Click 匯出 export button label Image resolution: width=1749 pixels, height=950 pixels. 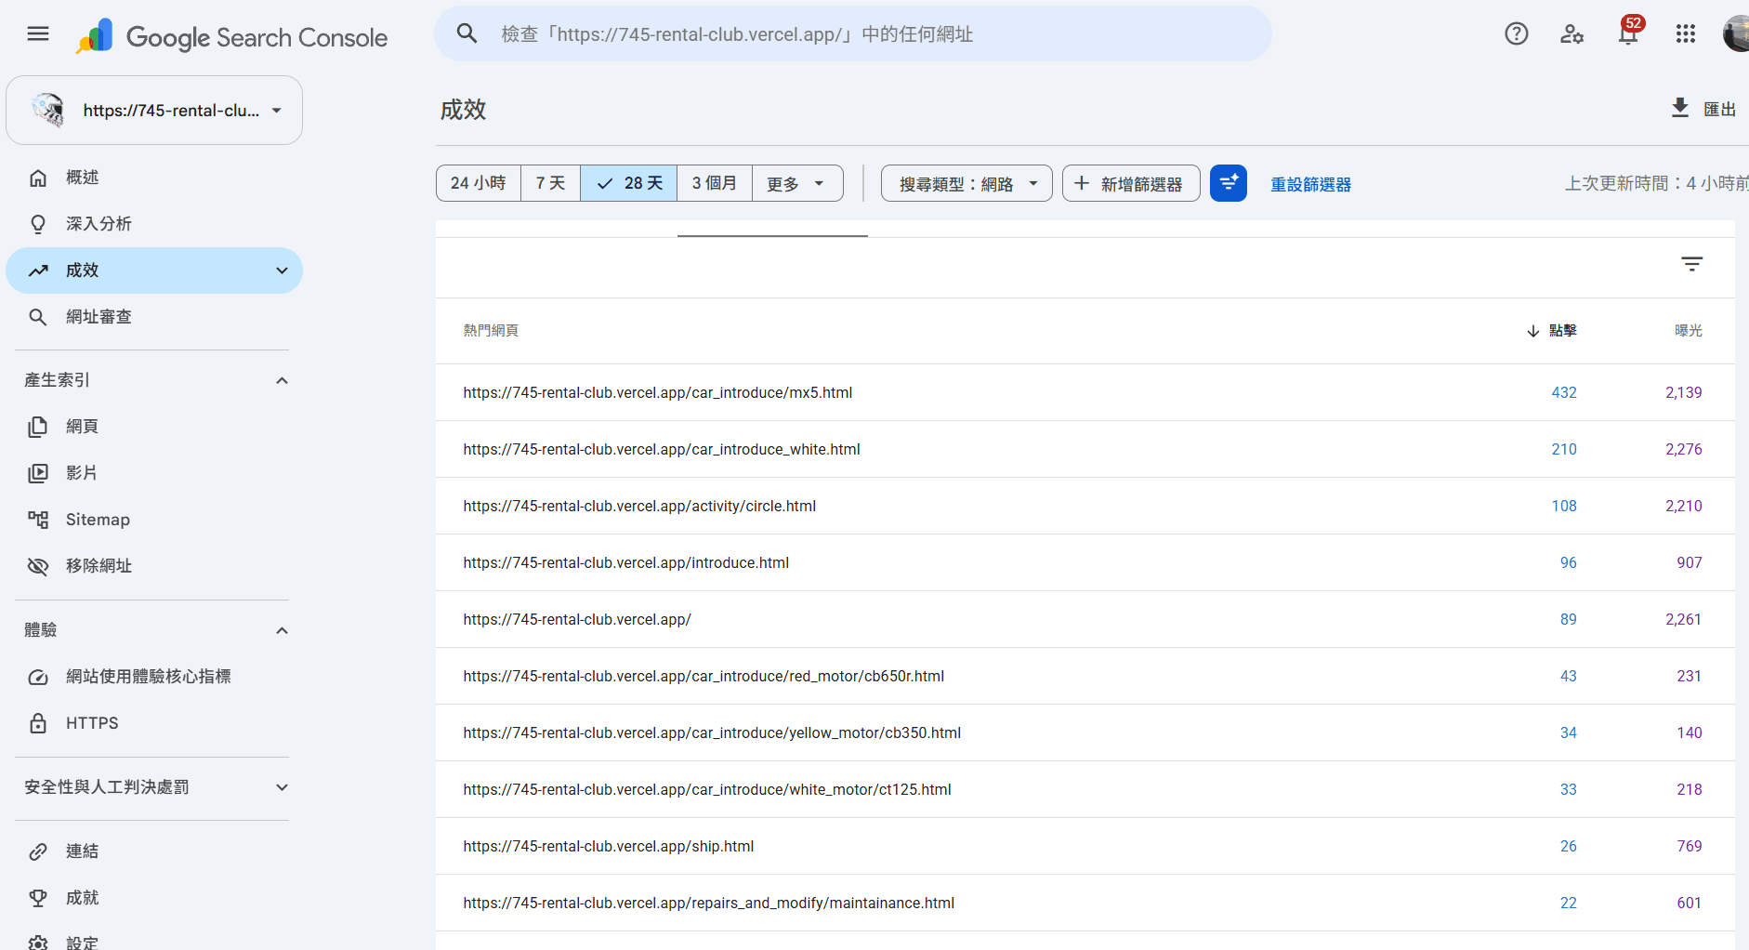1718,109
